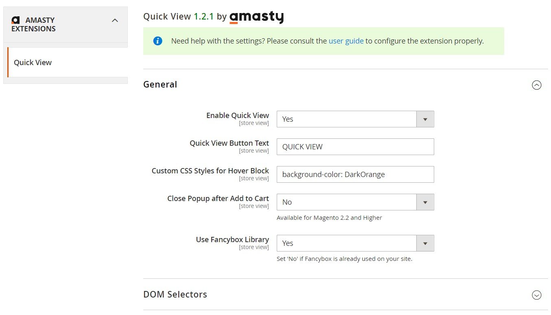This screenshot has height=315, width=551.
Task: Collapse the General section circle arrow
Action: coord(537,85)
